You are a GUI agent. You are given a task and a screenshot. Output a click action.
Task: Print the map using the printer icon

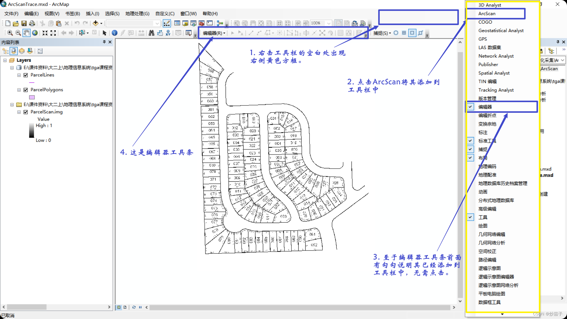[32, 23]
